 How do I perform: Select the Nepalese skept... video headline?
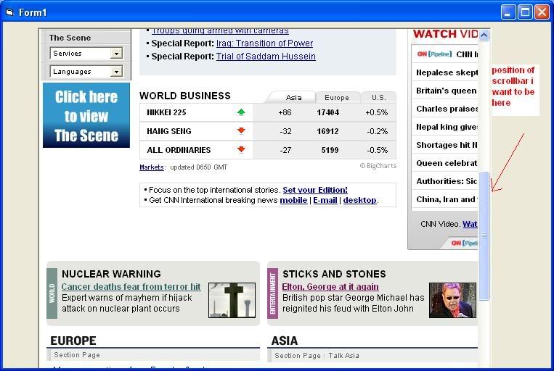coord(447,72)
